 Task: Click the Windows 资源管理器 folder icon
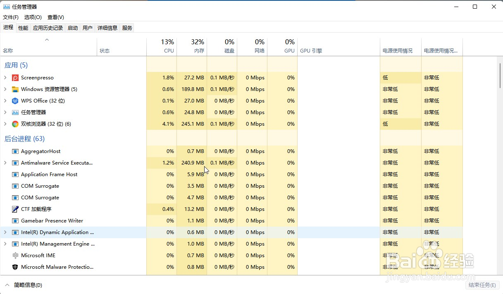(15, 89)
